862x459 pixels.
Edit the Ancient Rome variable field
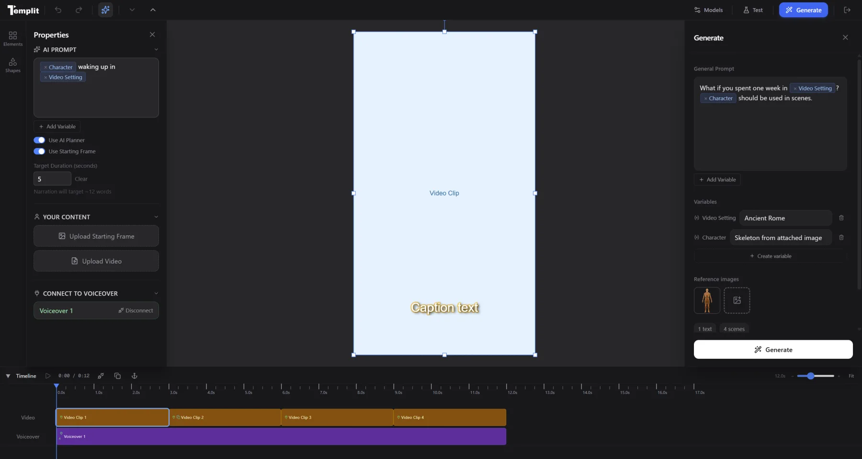coord(785,218)
